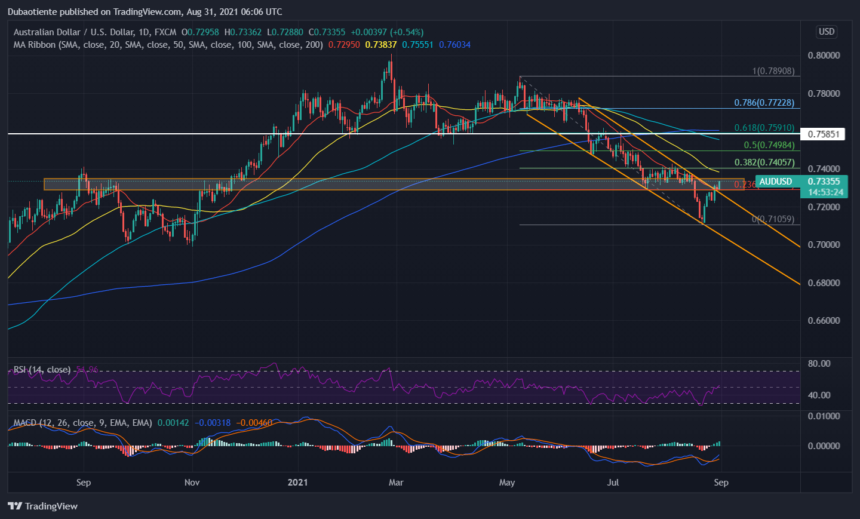Click the Sep label following Jul on the time axis

721,483
